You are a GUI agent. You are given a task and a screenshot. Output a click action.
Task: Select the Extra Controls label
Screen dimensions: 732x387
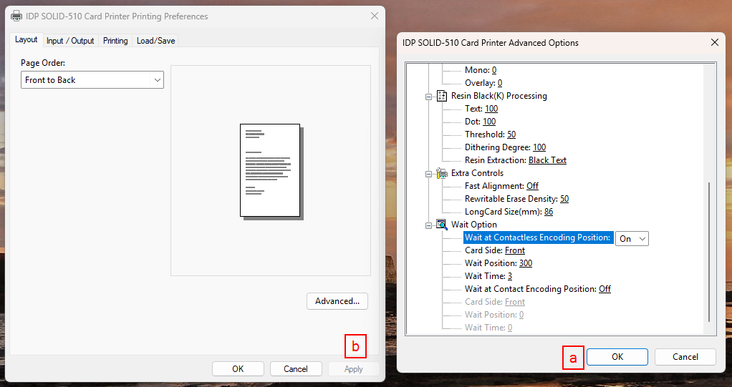(477, 173)
